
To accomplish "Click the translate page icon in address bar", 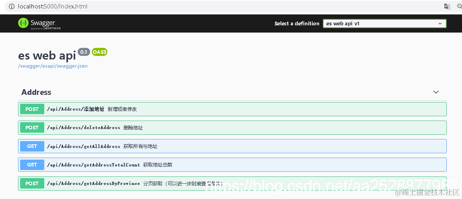I will [447, 6].
